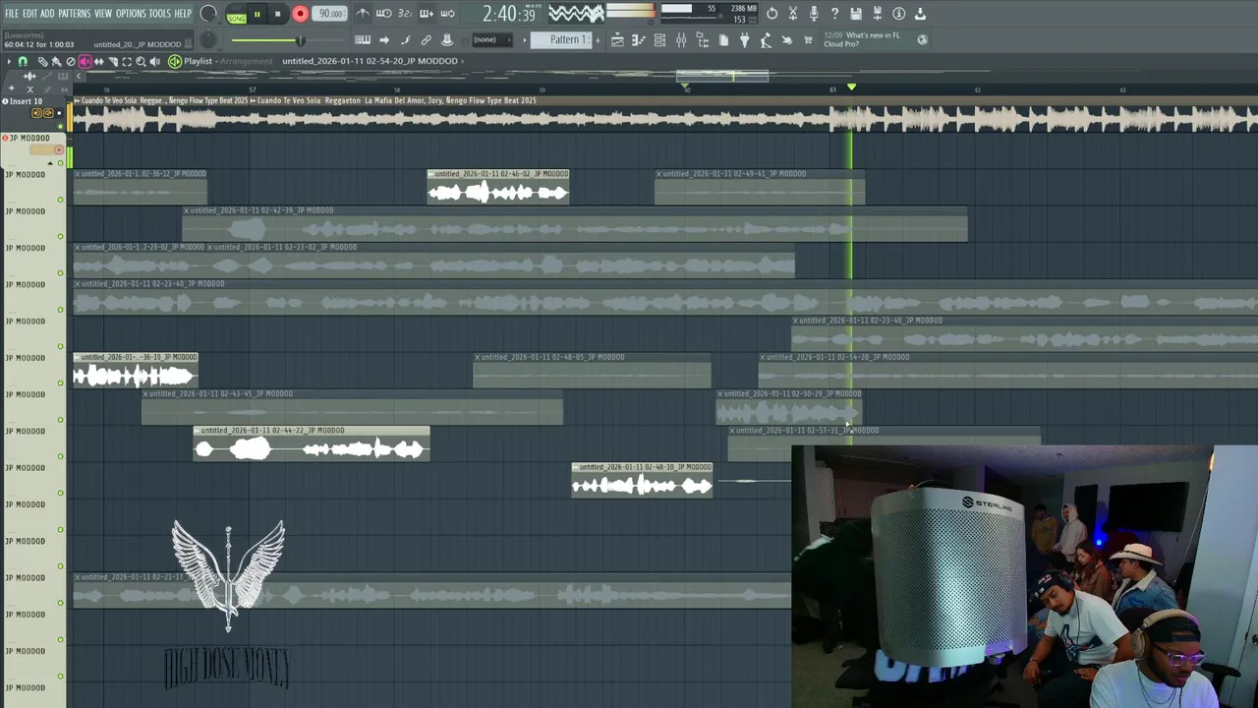Open the FILE menu
This screenshot has width=1258, height=708.
pyautogui.click(x=12, y=14)
